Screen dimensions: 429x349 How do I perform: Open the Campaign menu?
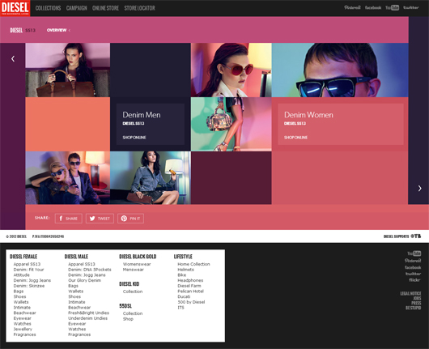[76, 8]
